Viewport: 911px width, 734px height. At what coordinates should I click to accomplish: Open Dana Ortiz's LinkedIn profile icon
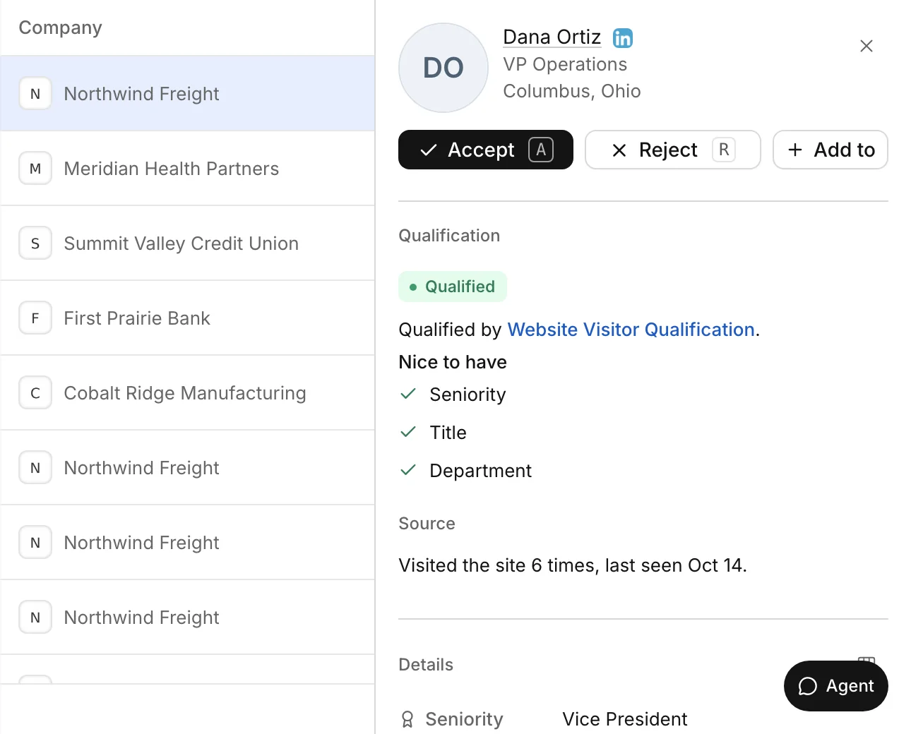click(x=622, y=38)
